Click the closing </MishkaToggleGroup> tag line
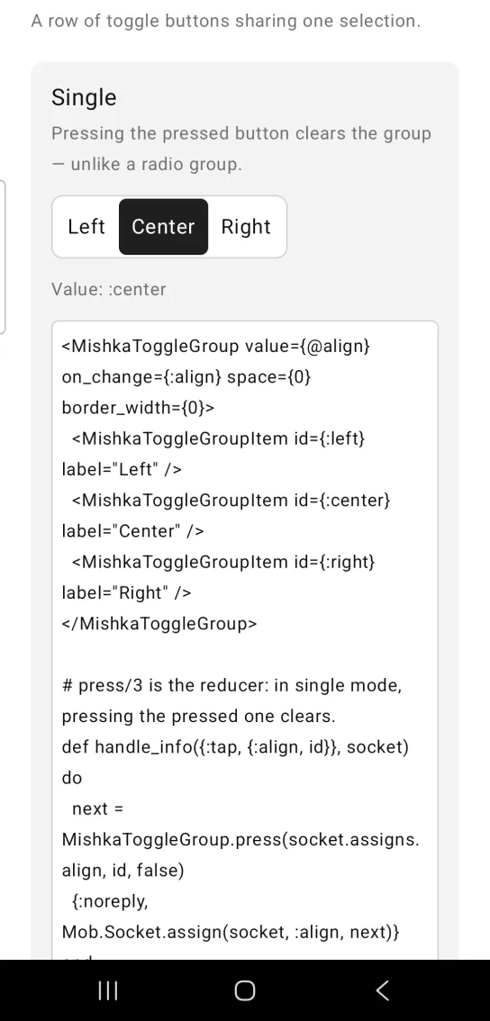Viewport: 490px width, 1021px height. click(x=159, y=623)
